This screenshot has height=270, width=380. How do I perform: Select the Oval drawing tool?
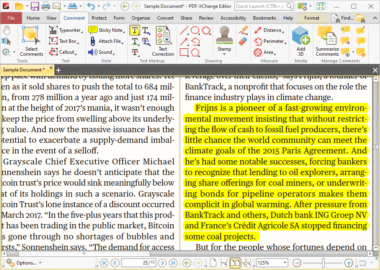[195, 31]
